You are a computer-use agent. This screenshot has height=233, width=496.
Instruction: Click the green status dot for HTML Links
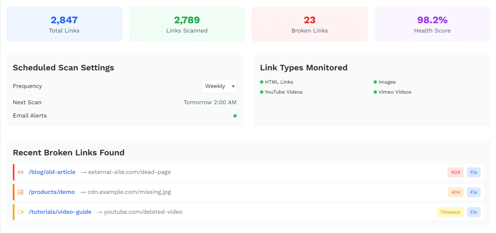261,82
